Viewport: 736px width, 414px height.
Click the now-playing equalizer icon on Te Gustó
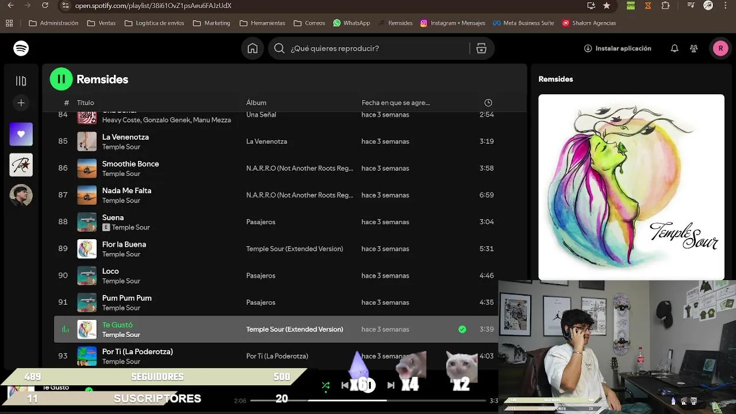point(65,329)
